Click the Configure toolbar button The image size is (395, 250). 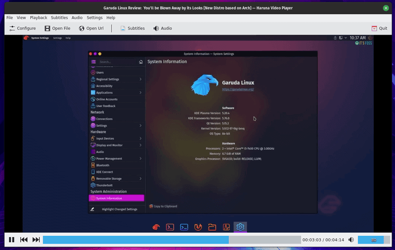22,28
